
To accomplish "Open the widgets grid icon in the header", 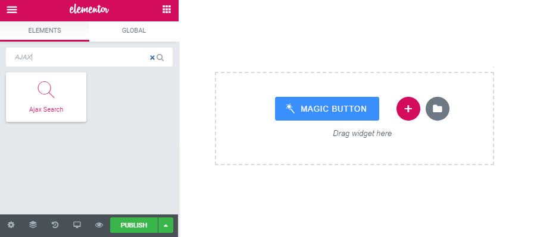I will (x=167, y=10).
